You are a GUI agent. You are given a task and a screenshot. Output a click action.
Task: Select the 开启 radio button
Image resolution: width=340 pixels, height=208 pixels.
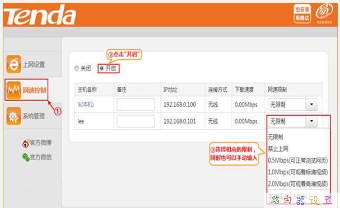click(101, 68)
